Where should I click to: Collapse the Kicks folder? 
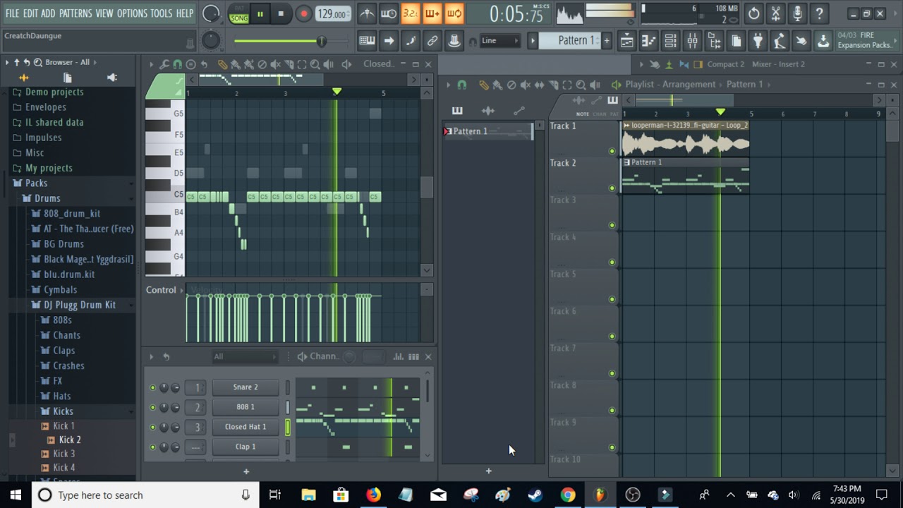pyautogui.click(x=63, y=411)
